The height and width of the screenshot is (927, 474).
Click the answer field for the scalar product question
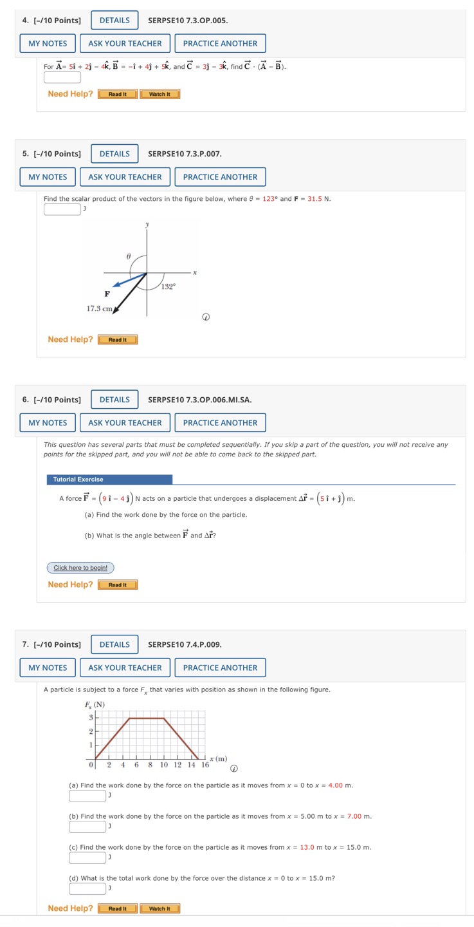coord(61,209)
